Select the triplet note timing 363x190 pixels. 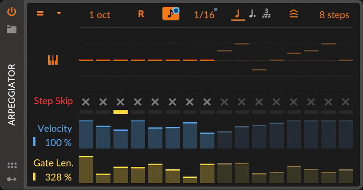tap(267, 14)
